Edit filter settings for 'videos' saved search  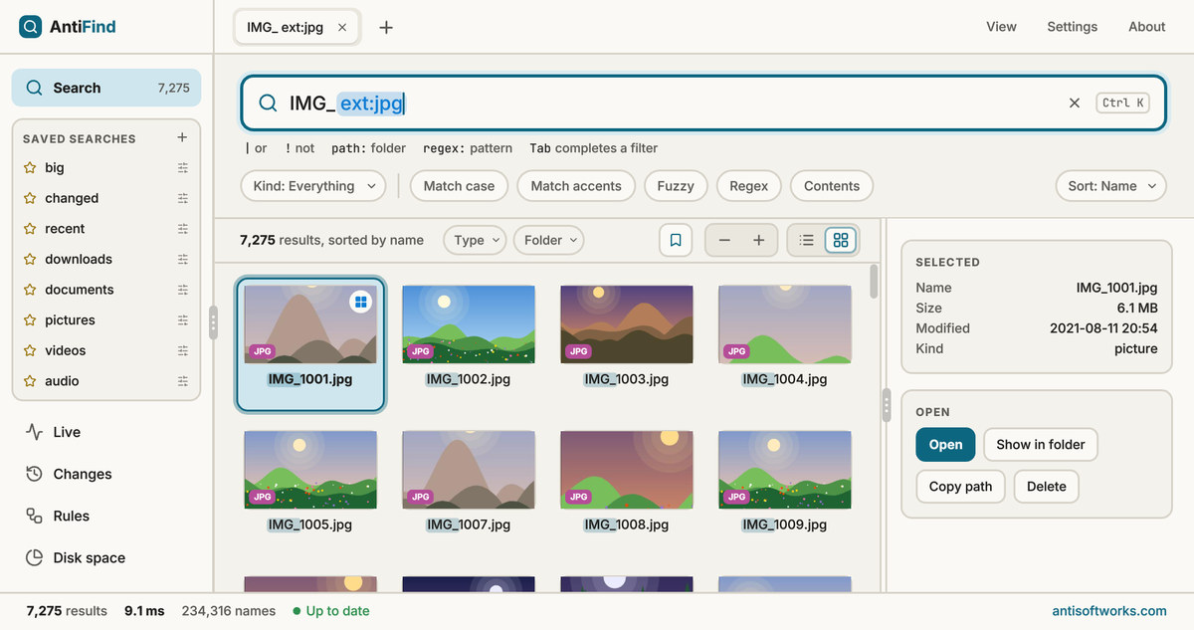click(183, 350)
